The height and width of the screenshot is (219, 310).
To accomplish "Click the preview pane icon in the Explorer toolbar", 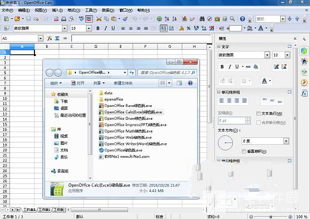I will click(180, 83).
